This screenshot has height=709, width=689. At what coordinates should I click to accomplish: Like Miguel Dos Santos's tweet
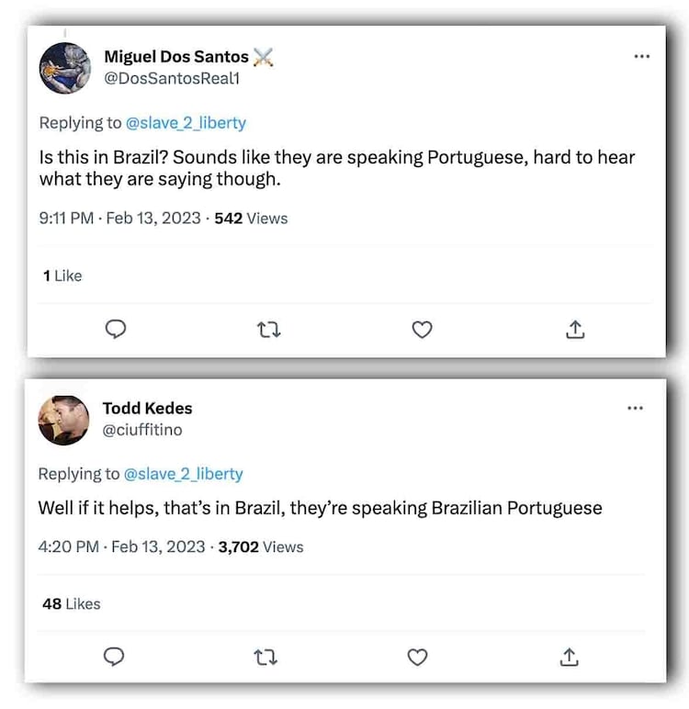[x=422, y=329]
